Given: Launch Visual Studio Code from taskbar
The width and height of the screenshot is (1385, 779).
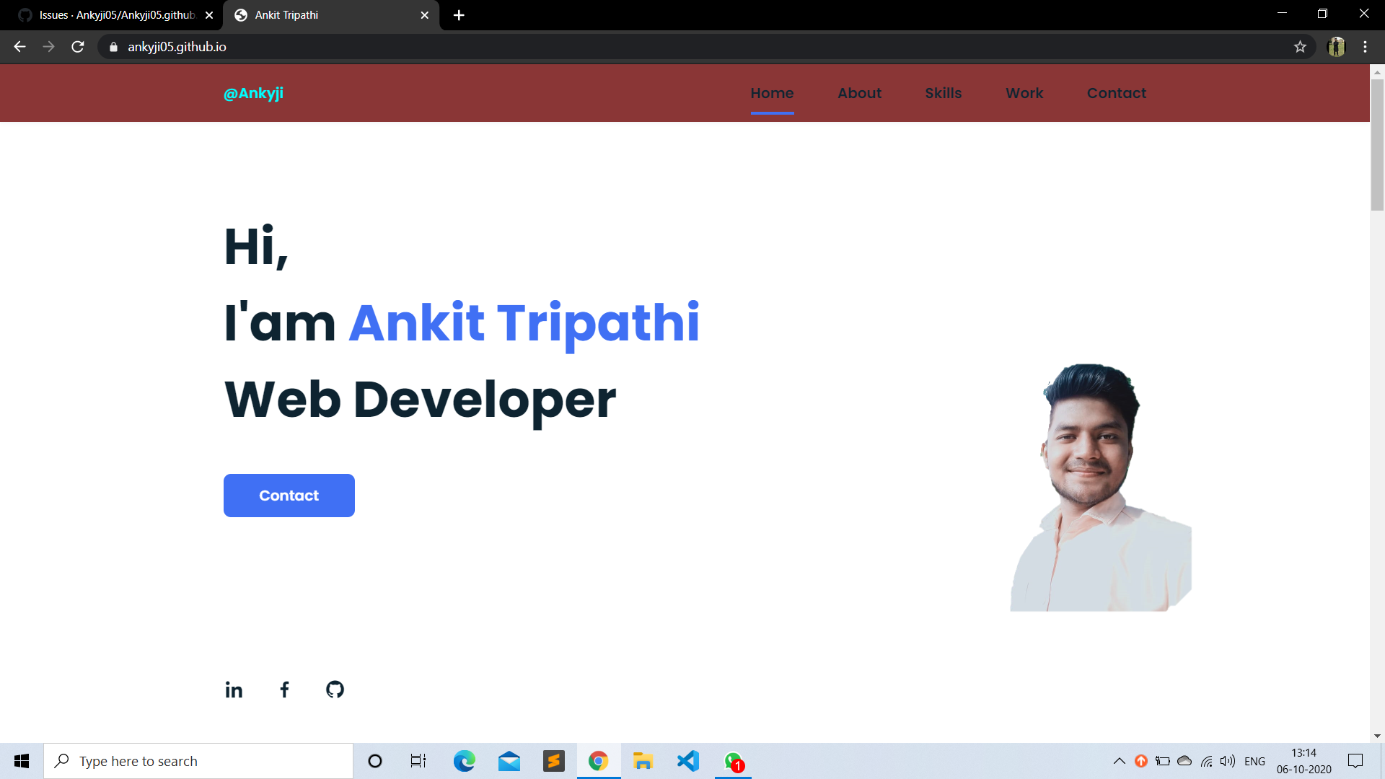Looking at the screenshot, I should coord(688,761).
